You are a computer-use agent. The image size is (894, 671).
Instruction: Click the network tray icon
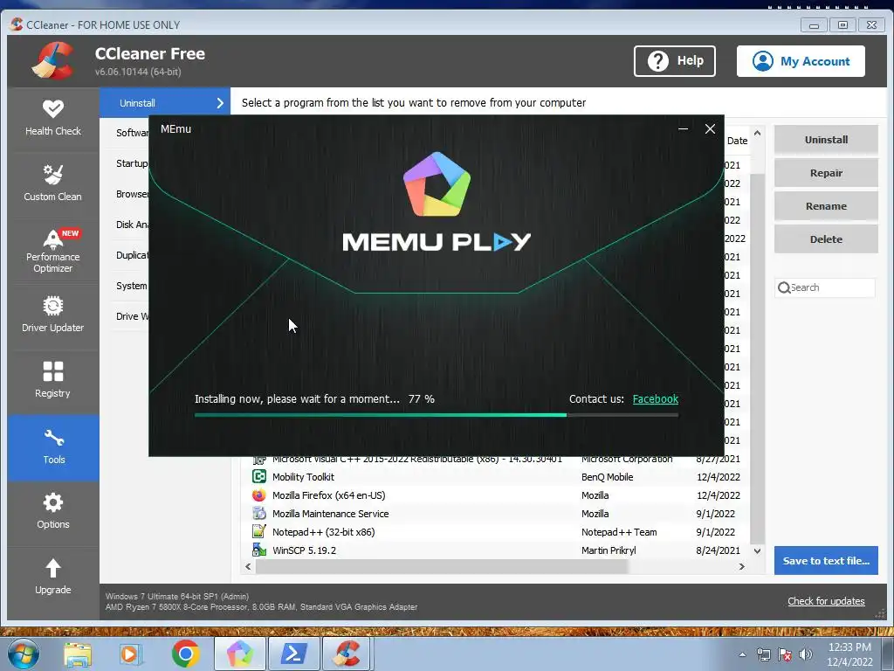(763, 654)
